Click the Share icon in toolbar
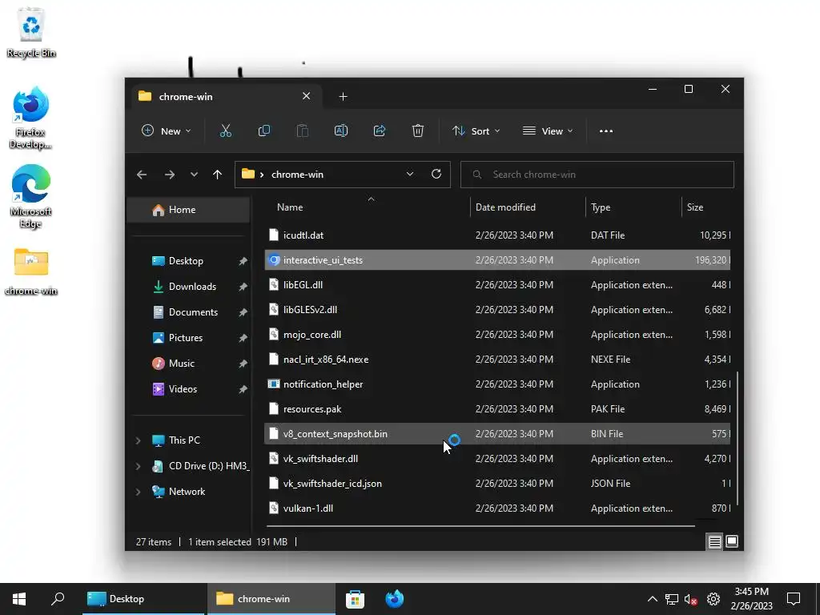 coord(379,131)
